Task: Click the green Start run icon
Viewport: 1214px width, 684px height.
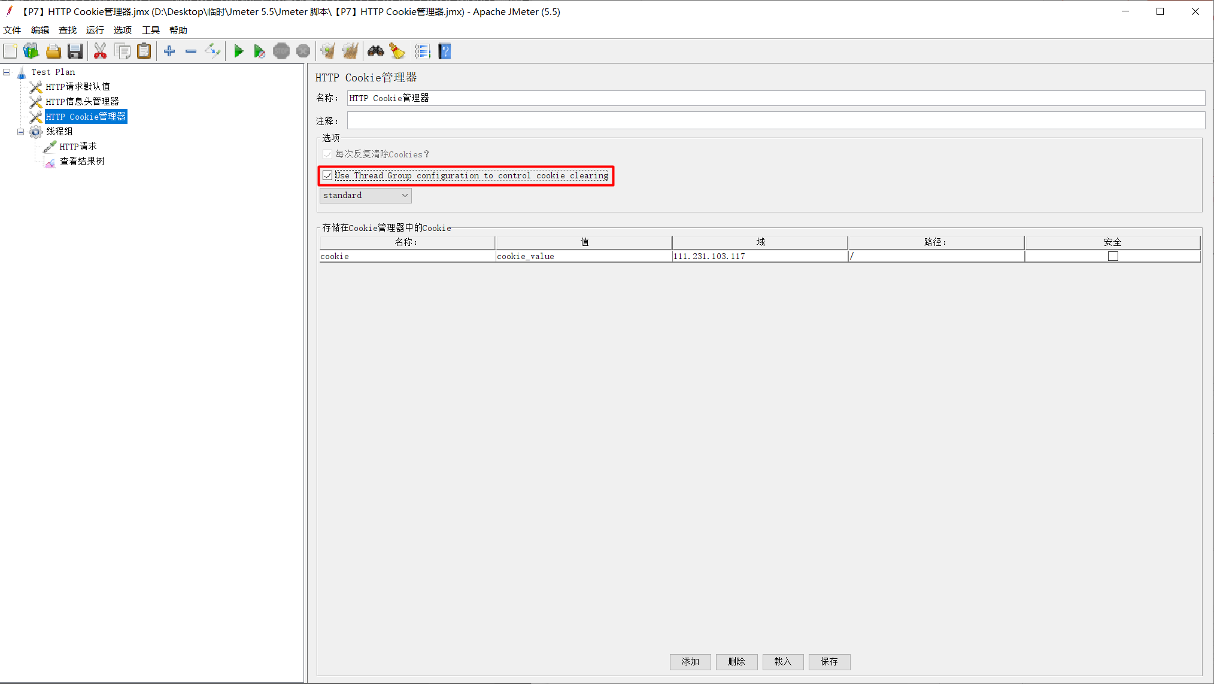Action: pos(238,51)
